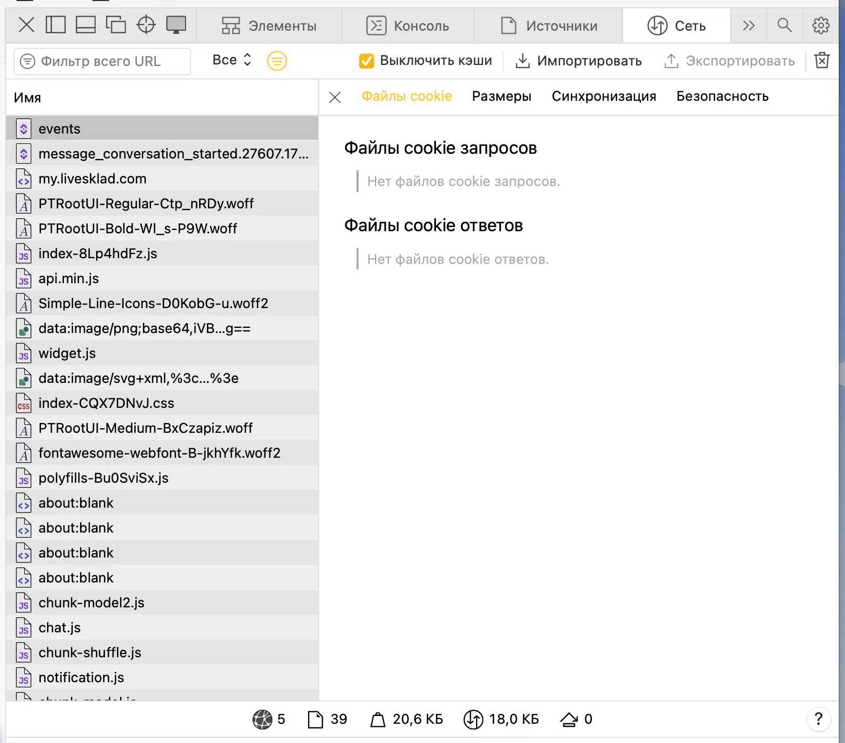845x743 pixels.
Task: Dock Web Inspector to the bottom
Action: pyautogui.click(x=86, y=25)
